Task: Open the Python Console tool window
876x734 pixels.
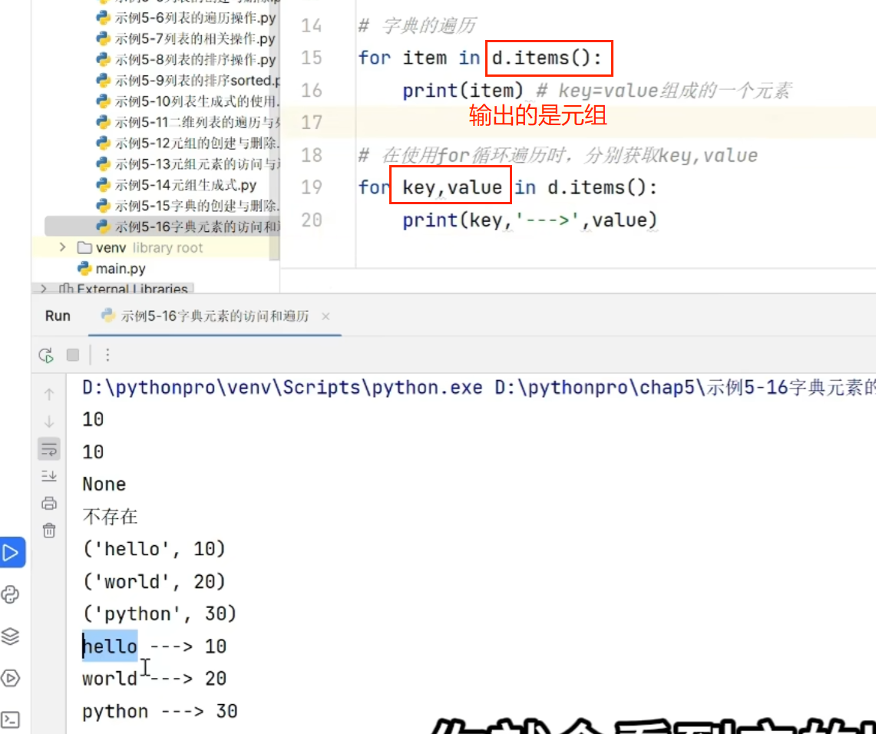Action: tap(11, 594)
